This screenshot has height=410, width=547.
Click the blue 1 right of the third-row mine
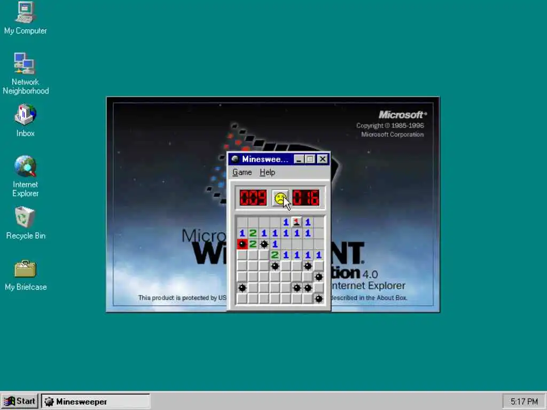pyautogui.click(x=275, y=244)
